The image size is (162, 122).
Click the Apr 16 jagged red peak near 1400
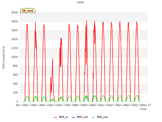[x=61, y=38]
